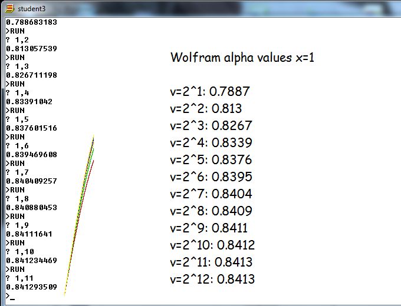Select the output value 0.841234469

click(31, 260)
